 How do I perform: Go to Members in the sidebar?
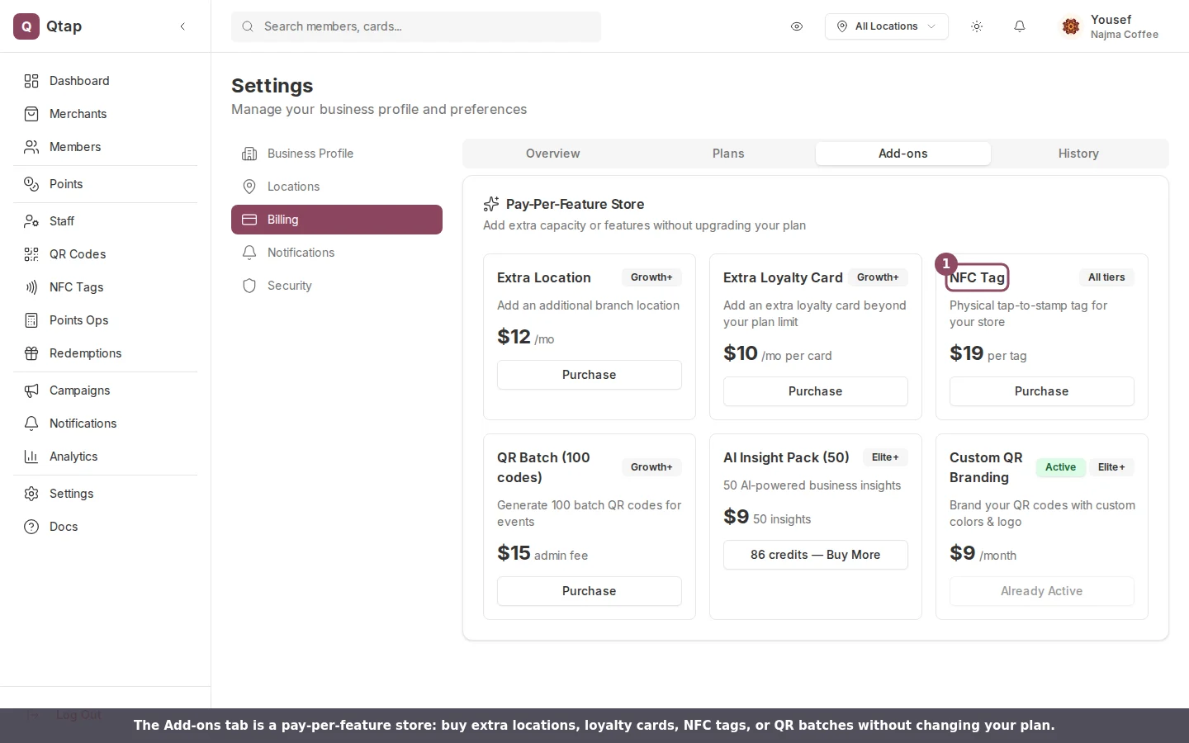(106, 147)
